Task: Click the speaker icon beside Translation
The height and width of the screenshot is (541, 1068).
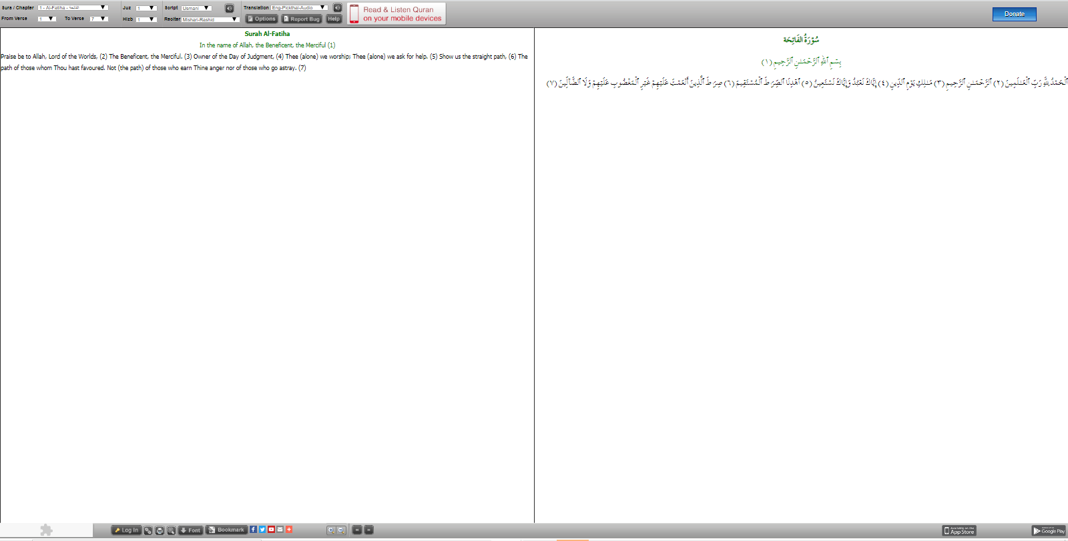Action: tap(338, 8)
